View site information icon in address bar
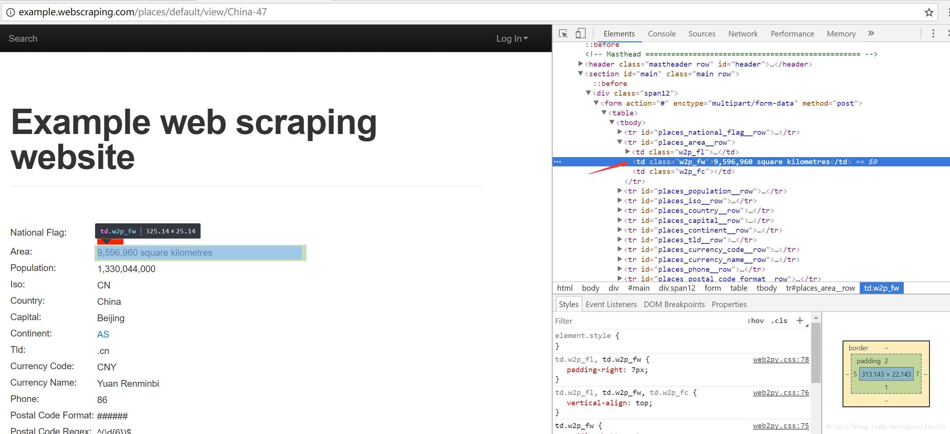This screenshot has height=434, width=950. click(10, 12)
